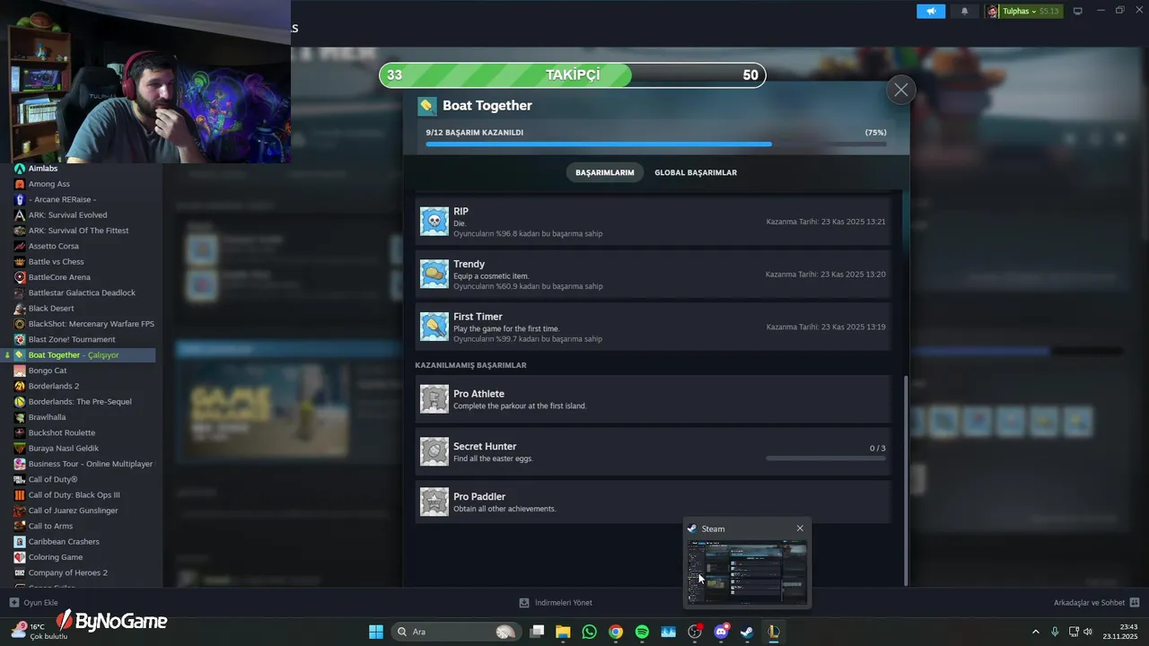Click the Battlestar Galactica Deadlock game icon
Image resolution: width=1149 pixels, height=646 pixels.
pos(20,292)
